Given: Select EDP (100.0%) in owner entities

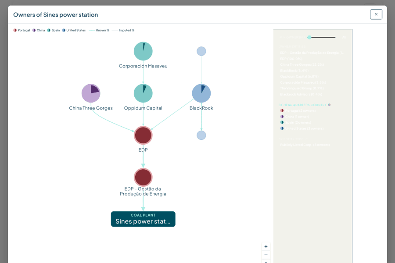Looking at the screenshot, I should coord(291,59).
